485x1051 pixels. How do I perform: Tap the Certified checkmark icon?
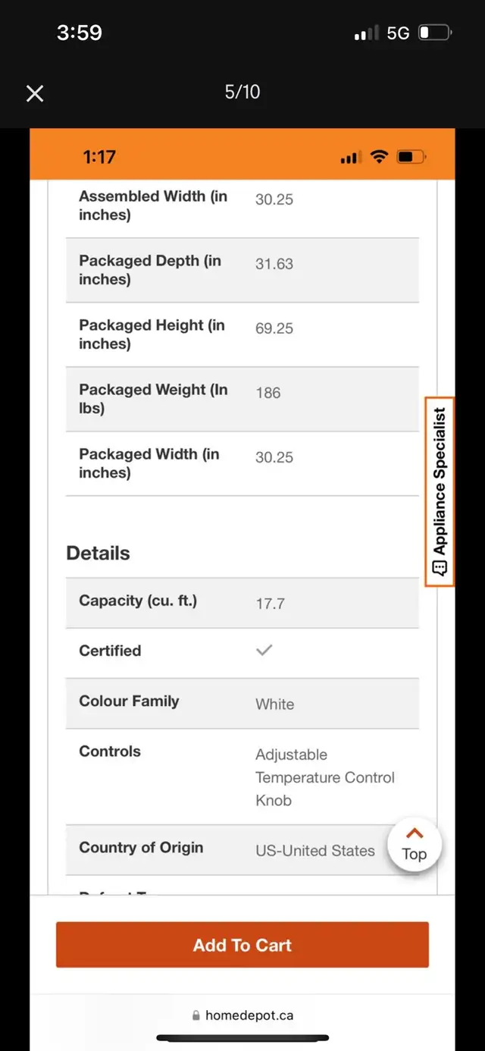click(264, 651)
